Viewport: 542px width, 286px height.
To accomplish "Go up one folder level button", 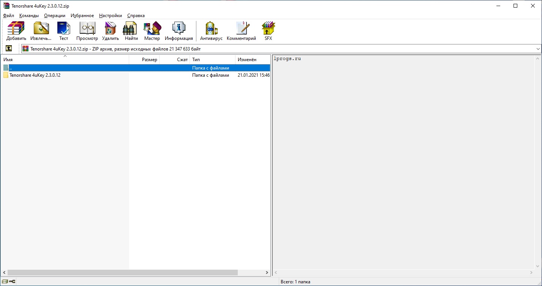I will pyautogui.click(x=9, y=49).
